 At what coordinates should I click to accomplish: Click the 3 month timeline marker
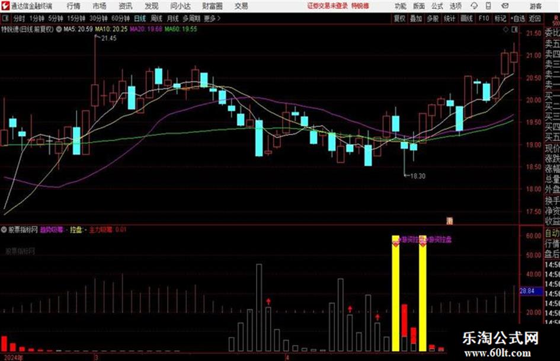tap(96, 357)
